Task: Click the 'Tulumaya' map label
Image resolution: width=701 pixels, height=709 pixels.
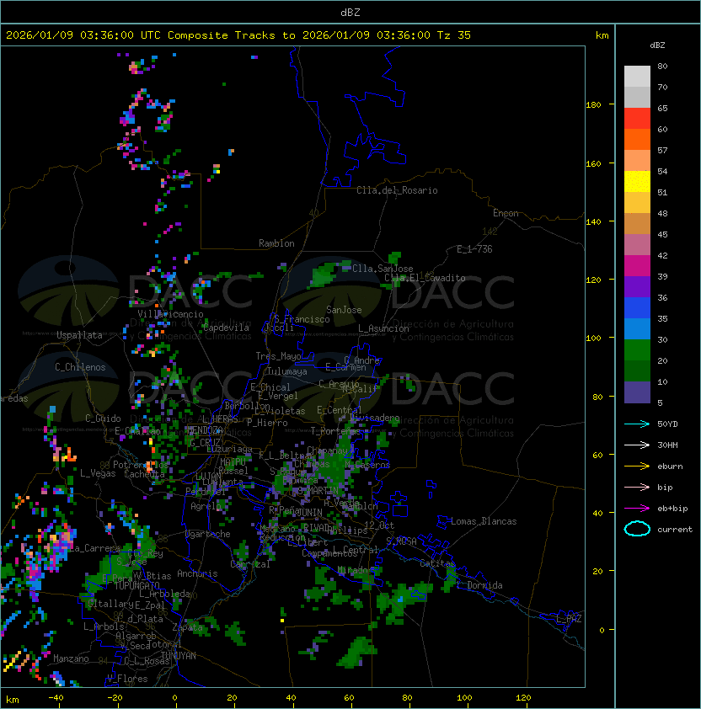Action: (287, 371)
